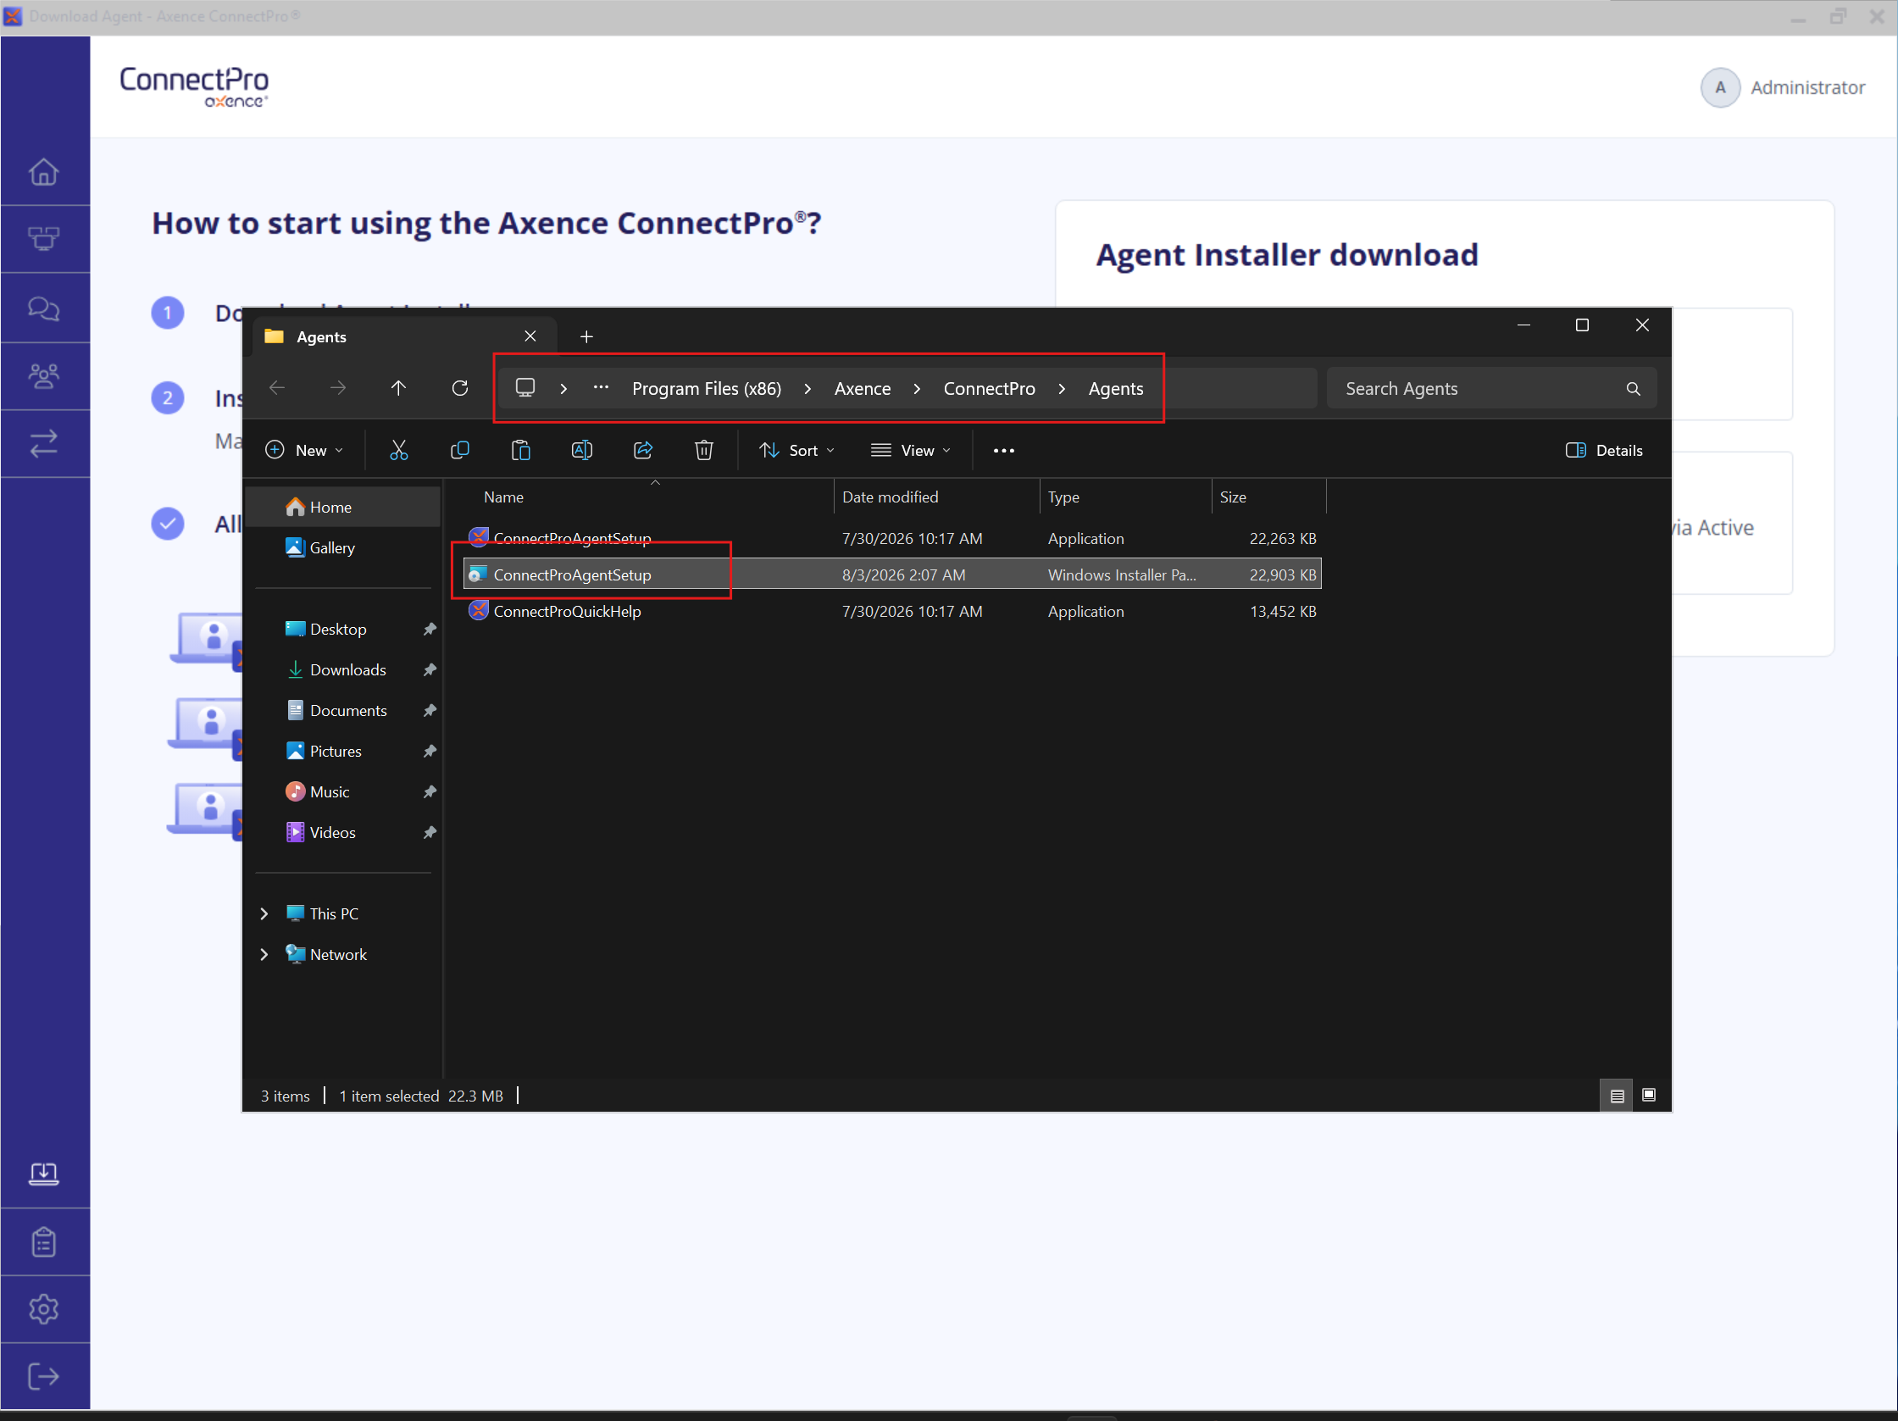Unpin Desktop from Quick access
This screenshot has height=1421, width=1898.
(430, 629)
